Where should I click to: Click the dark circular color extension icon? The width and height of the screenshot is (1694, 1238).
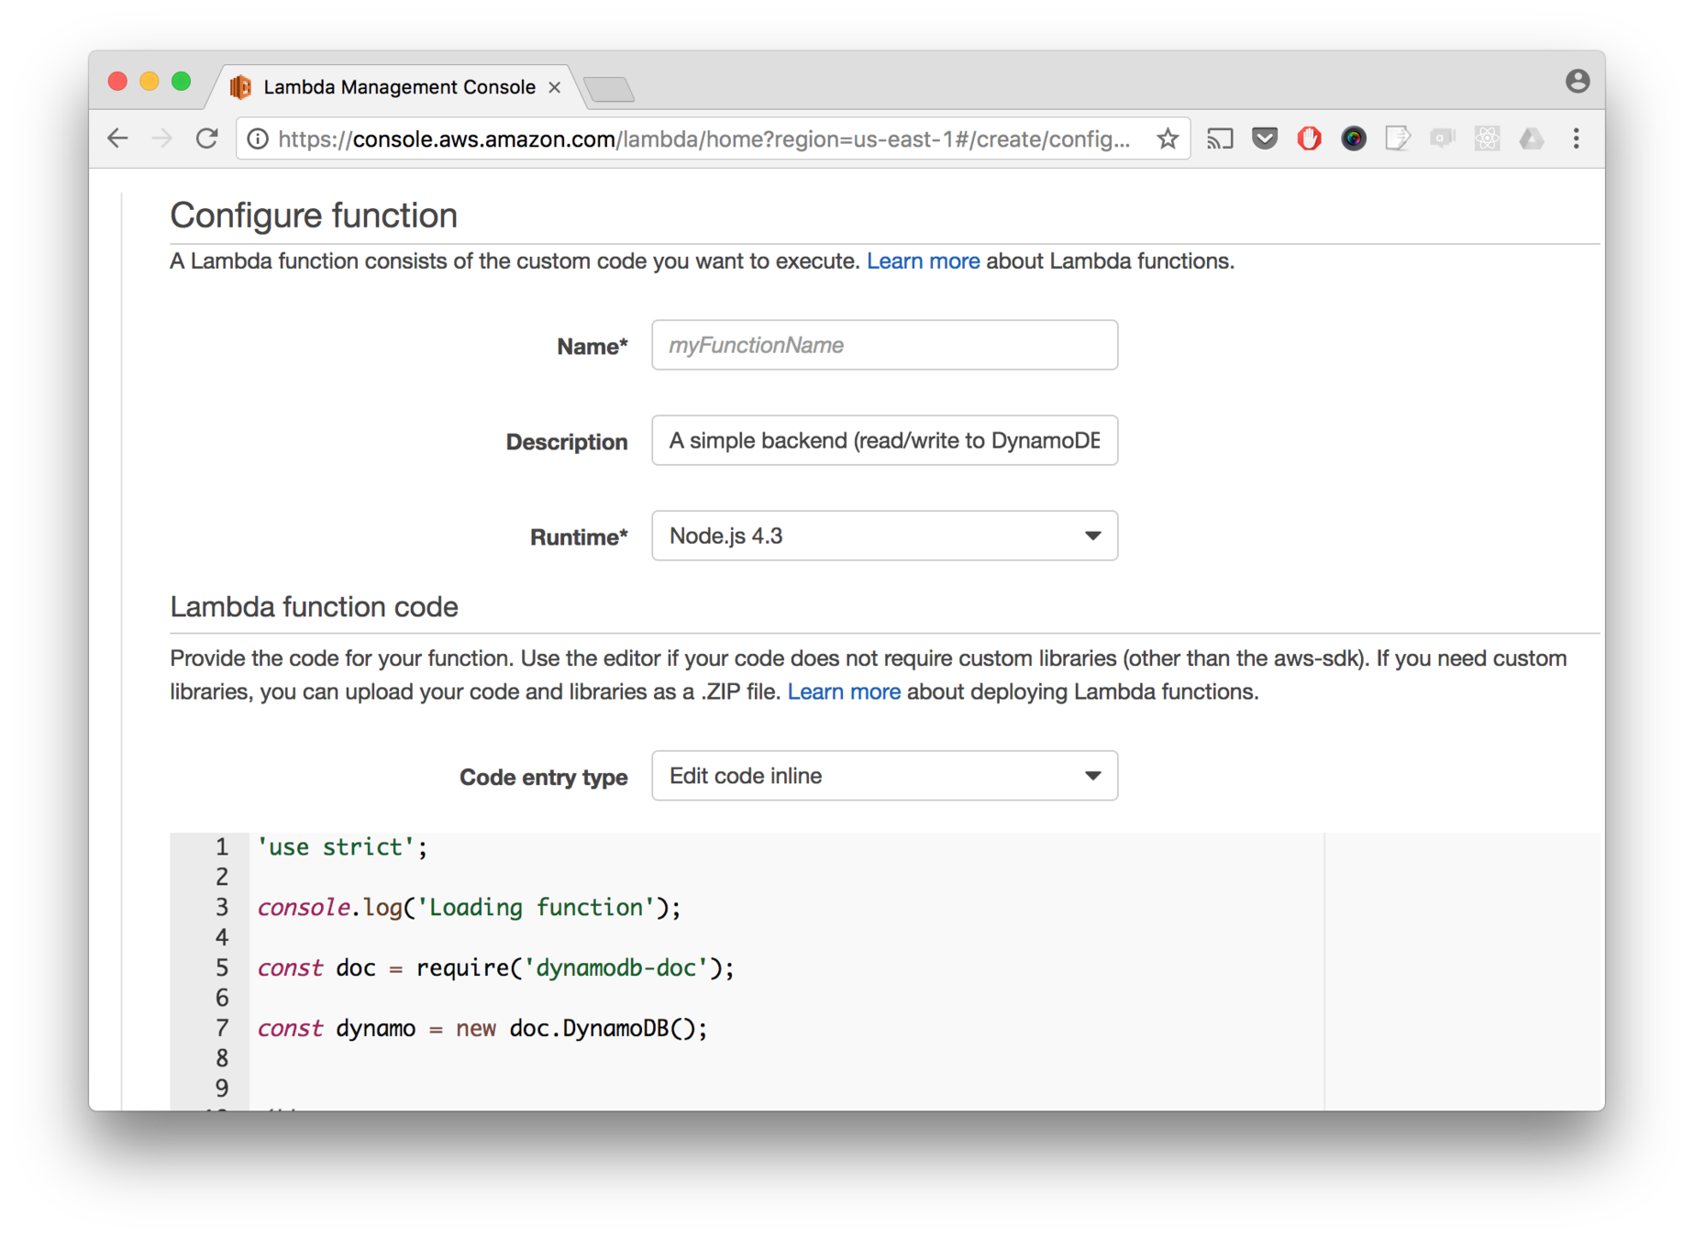1353,138
